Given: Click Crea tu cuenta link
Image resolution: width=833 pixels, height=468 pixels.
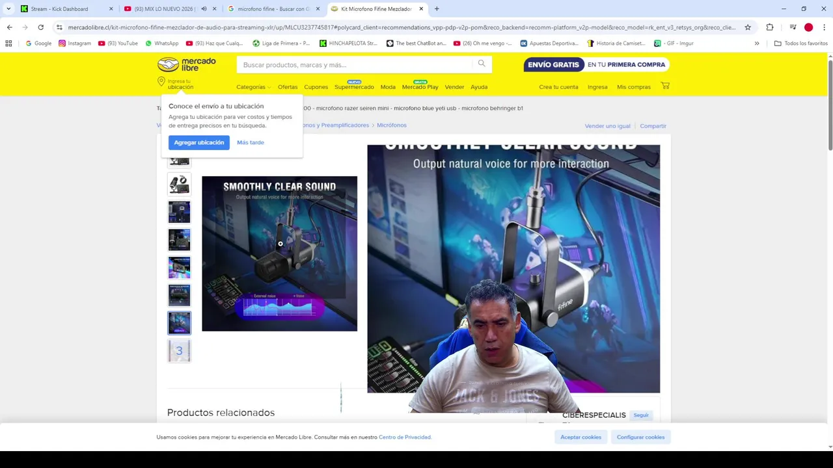Looking at the screenshot, I should tap(558, 87).
